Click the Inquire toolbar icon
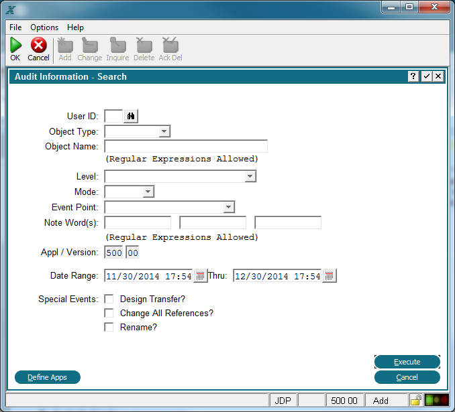The height and width of the screenshot is (412, 455). pos(118,45)
